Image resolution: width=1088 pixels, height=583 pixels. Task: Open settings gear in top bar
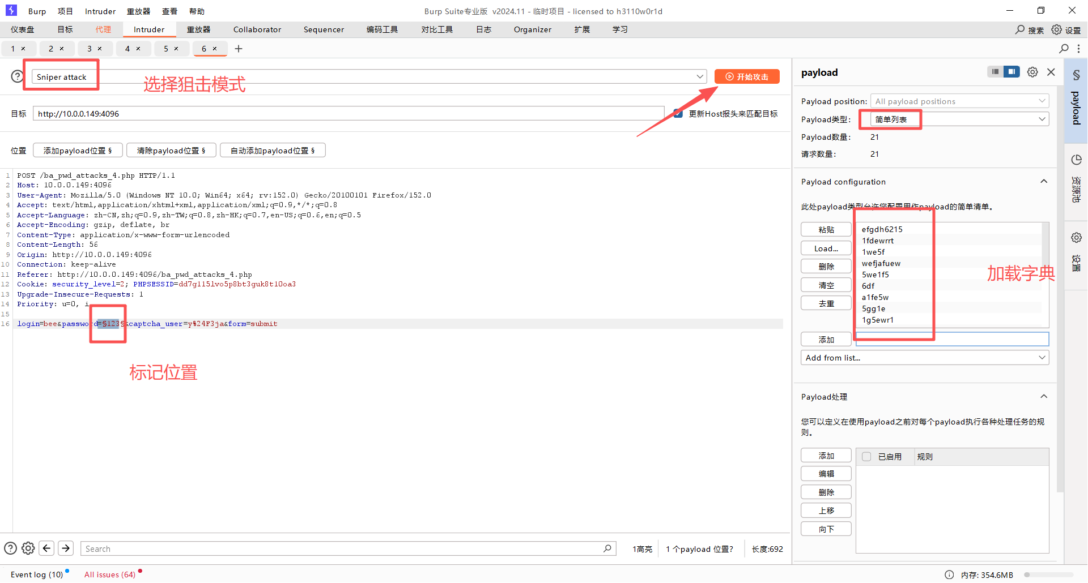coord(1057,29)
